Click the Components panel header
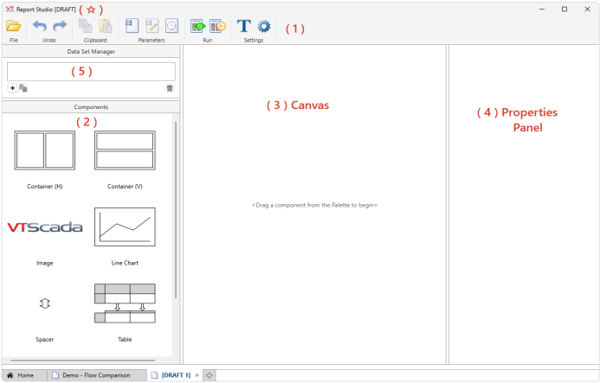Viewport: 600px width, 383px height. click(91, 107)
